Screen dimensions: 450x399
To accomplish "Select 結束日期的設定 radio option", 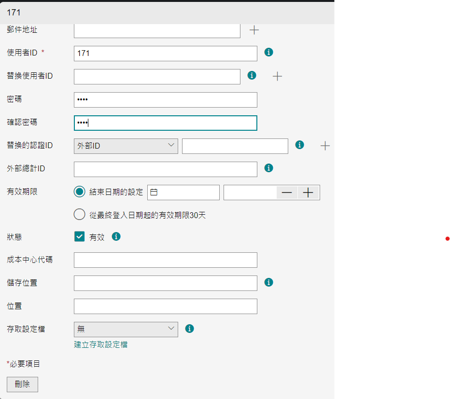I will click(80, 192).
